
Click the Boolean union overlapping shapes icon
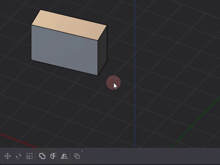pos(42,156)
